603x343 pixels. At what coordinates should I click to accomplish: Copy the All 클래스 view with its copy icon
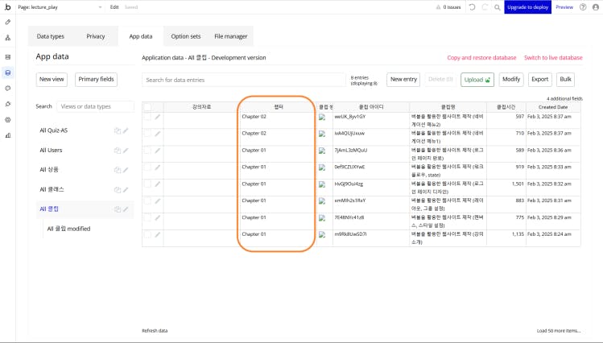[x=118, y=189]
